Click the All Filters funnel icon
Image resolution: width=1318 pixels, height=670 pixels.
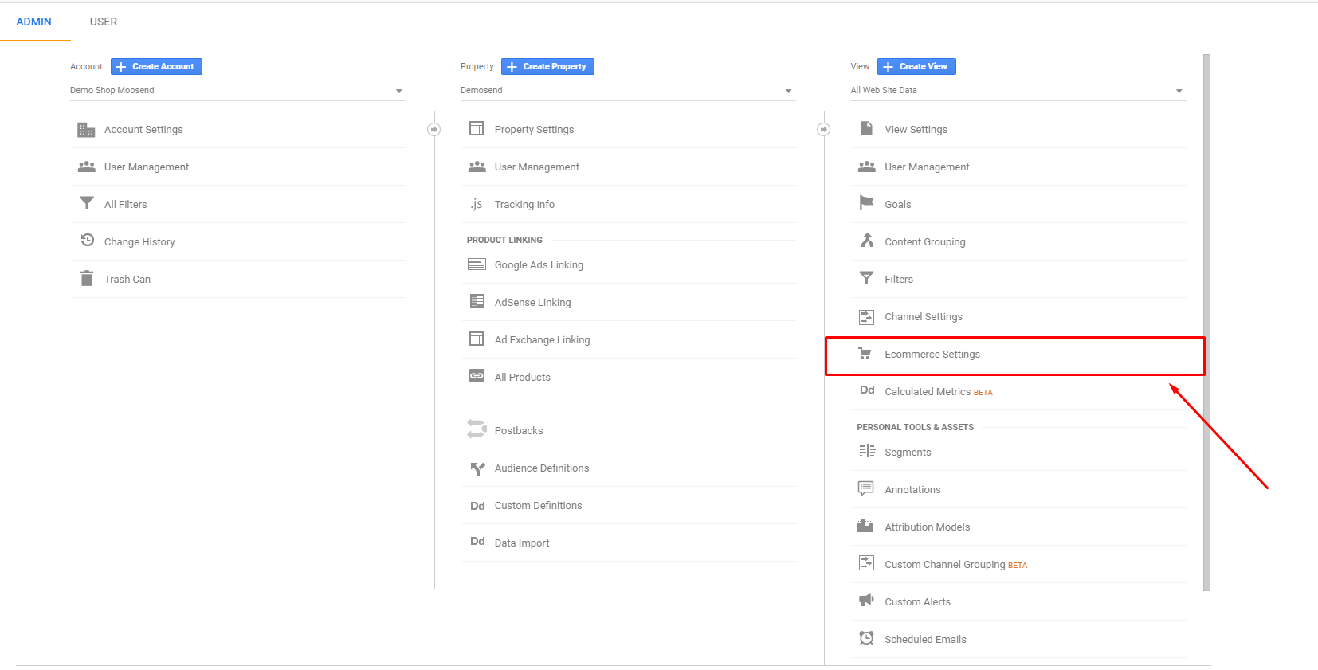tap(86, 203)
